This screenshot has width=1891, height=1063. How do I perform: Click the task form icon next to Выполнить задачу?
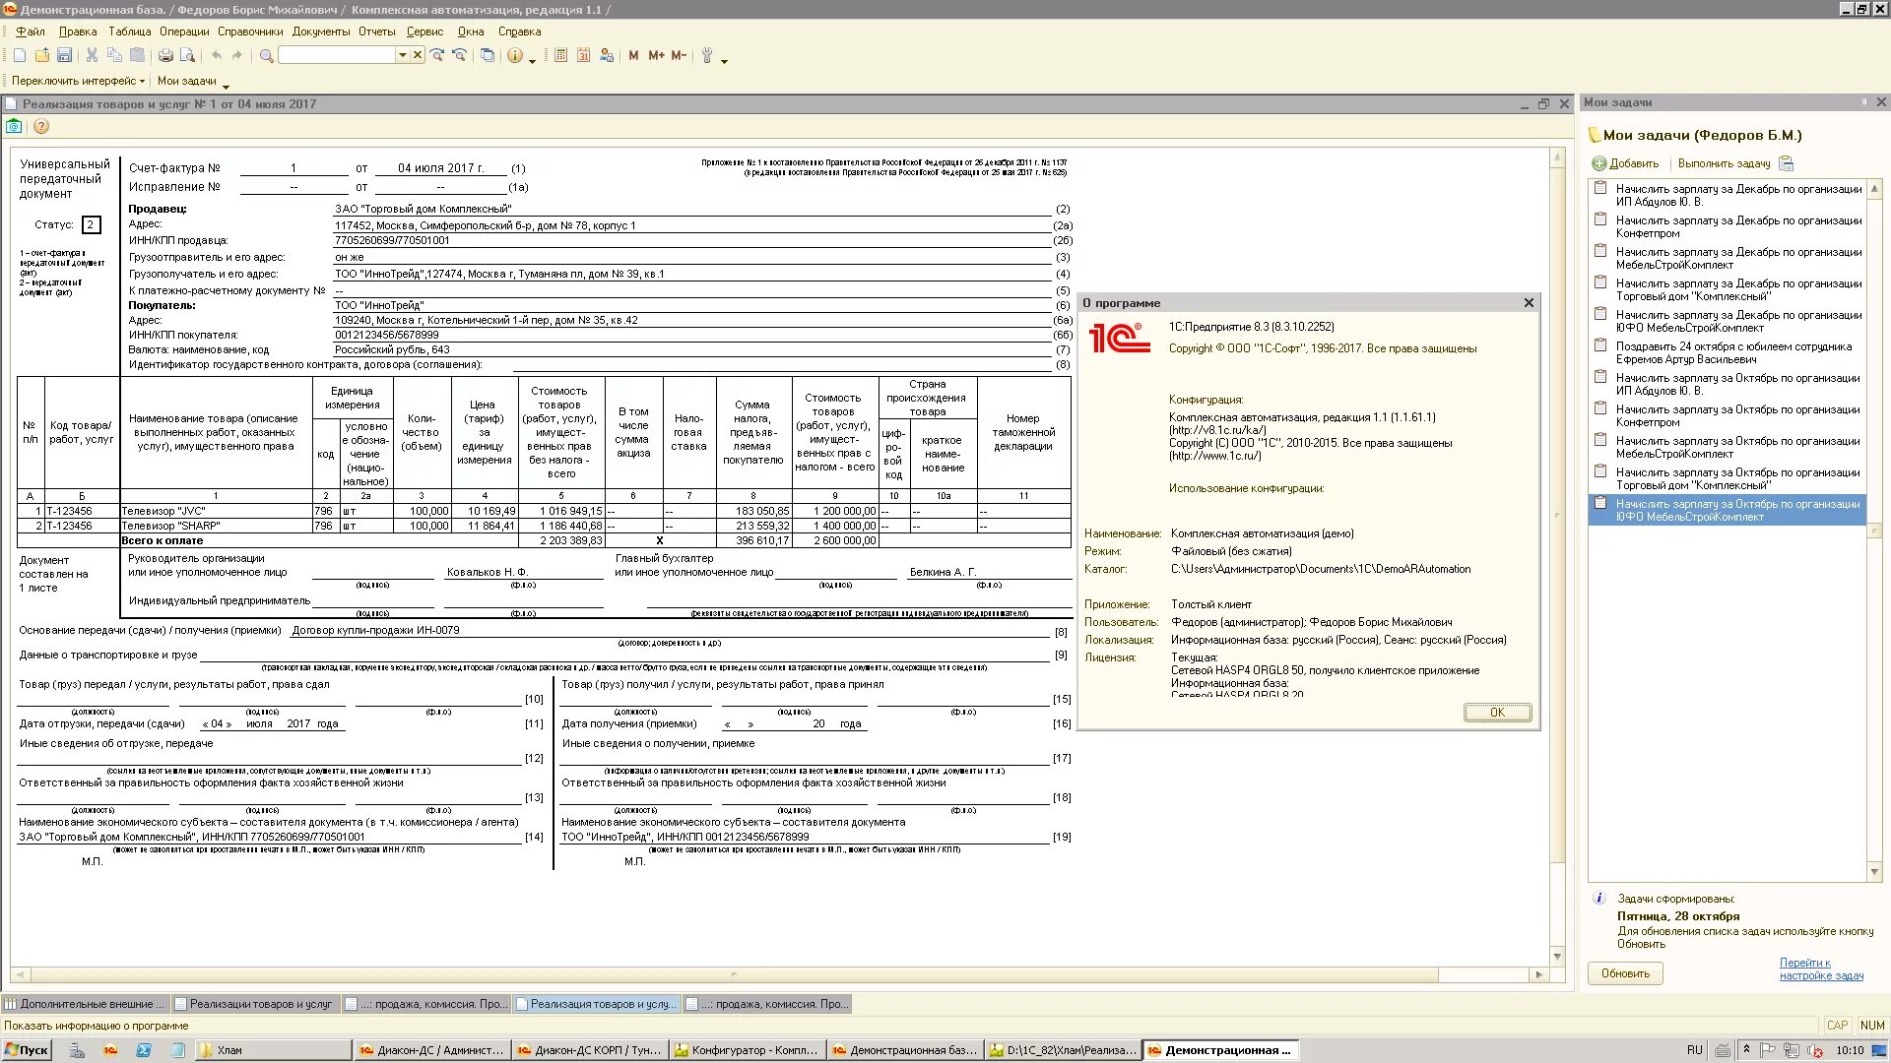click(1787, 163)
